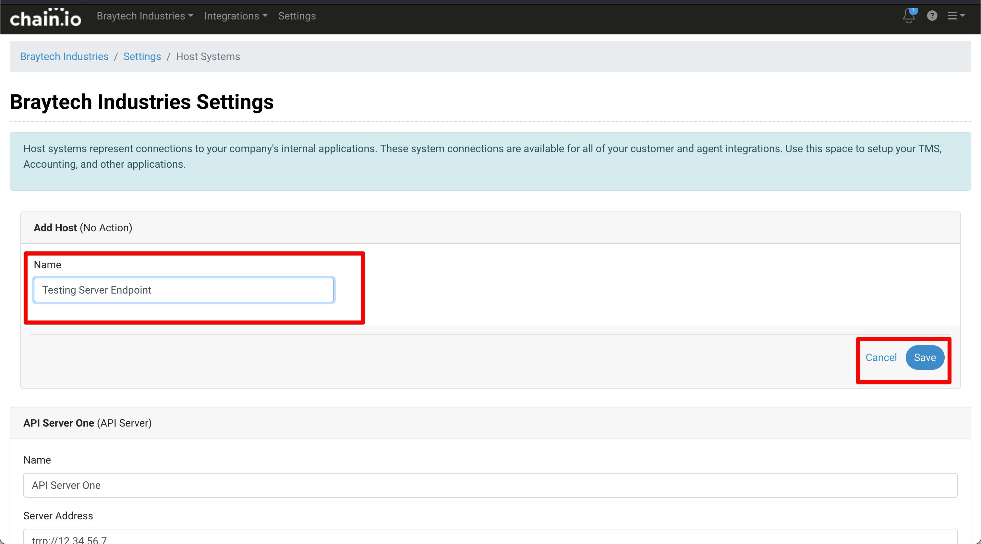
Task: Cancel adding the new host
Action: click(880, 357)
